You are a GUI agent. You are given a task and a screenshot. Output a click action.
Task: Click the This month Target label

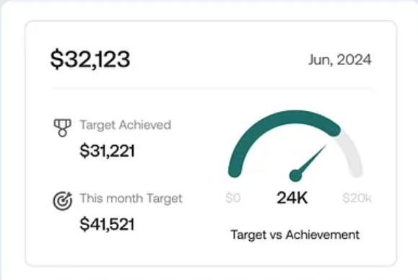click(131, 198)
